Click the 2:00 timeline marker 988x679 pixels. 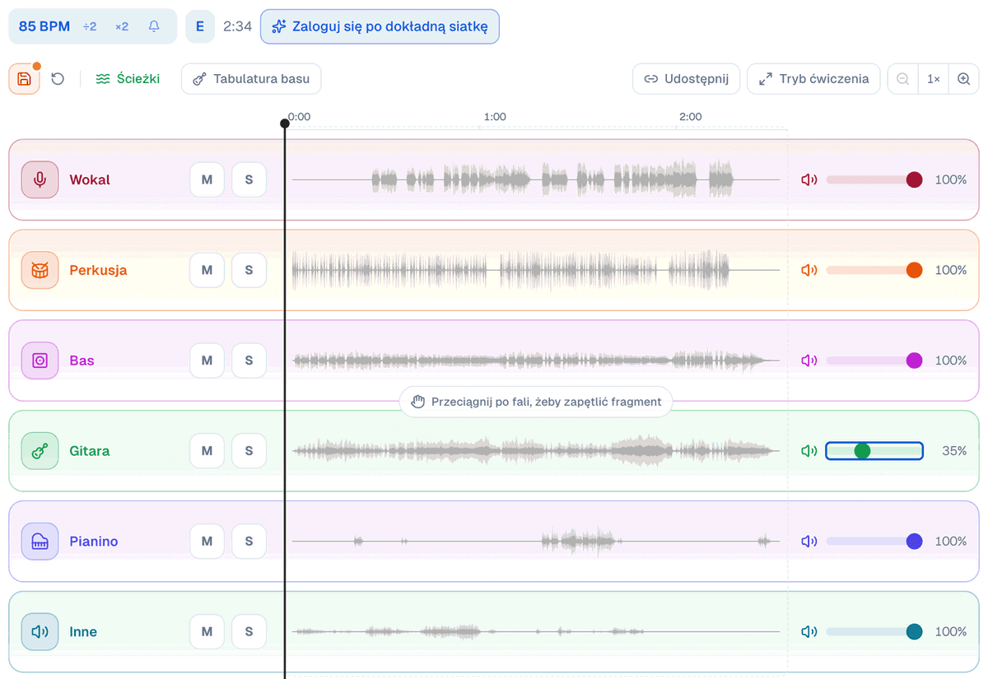691,117
